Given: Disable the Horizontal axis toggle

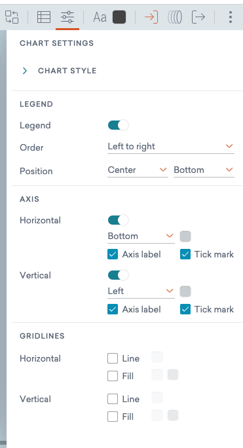Looking at the screenshot, I should click(118, 220).
